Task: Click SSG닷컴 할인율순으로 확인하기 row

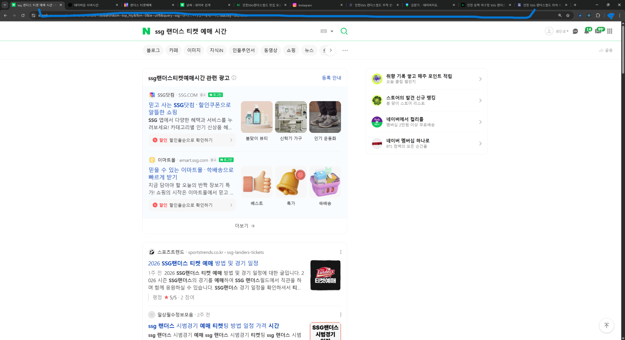Action: coord(192,140)
